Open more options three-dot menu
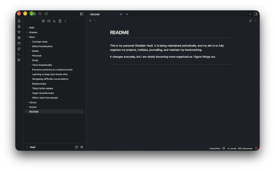This screenshot has height=171, width=275. [255, 21]
